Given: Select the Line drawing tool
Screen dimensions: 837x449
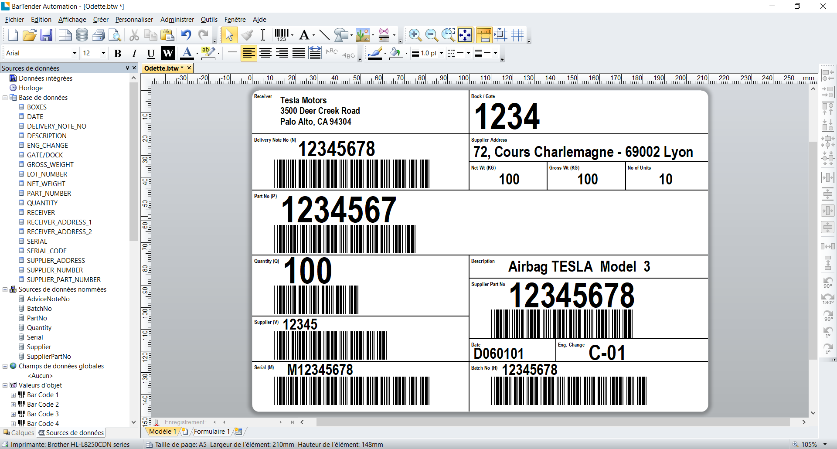Looking at the screenshot, I should [x=324, y=35].
